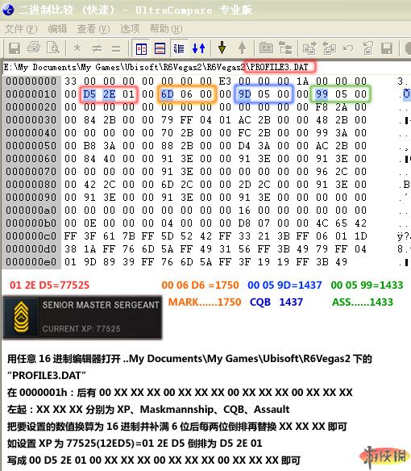Switch to over-under horizontal layout icon

pos(160,48)
